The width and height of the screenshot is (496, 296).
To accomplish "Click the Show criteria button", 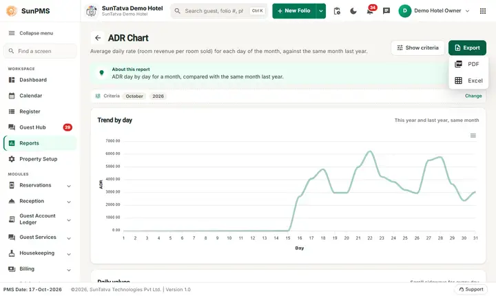I will (x=417, y=47).
